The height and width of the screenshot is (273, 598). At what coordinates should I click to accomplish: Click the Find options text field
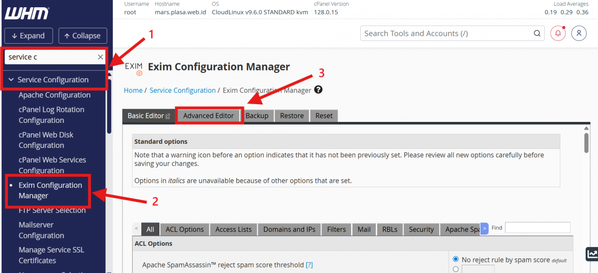click(x=537, y=227)
